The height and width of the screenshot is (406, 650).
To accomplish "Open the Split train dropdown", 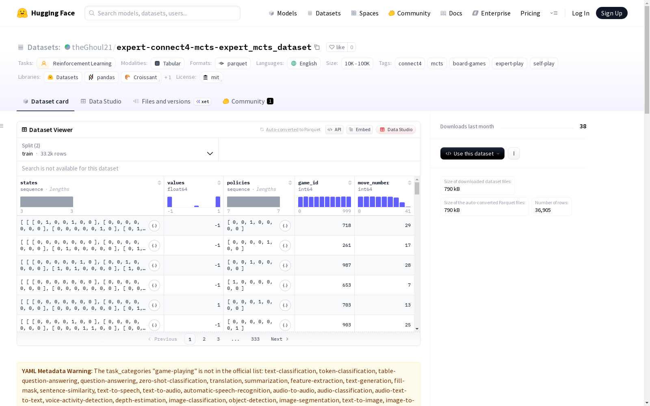I will 118,149.
